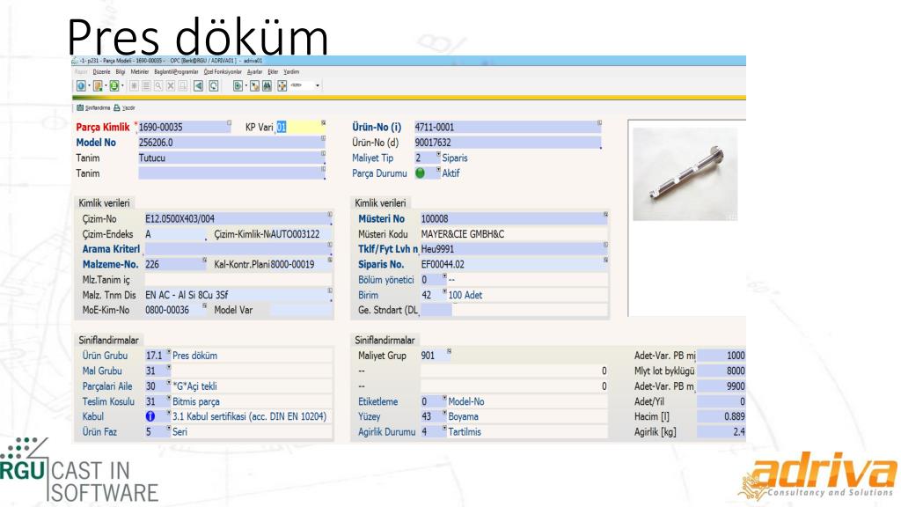Image resolution: width=901 pixels, height=507 pixels.
Task: Click the Agirlik [kg] value 2.4
Action: click(x=722, y=431)
